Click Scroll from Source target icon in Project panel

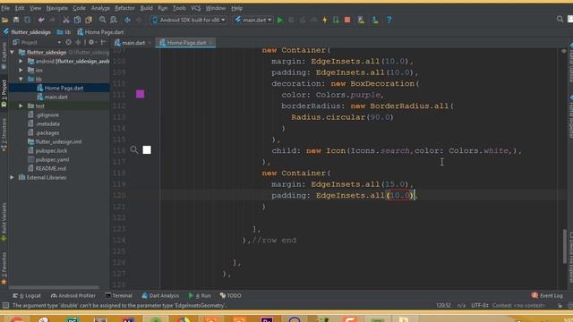tap(68, 42)
